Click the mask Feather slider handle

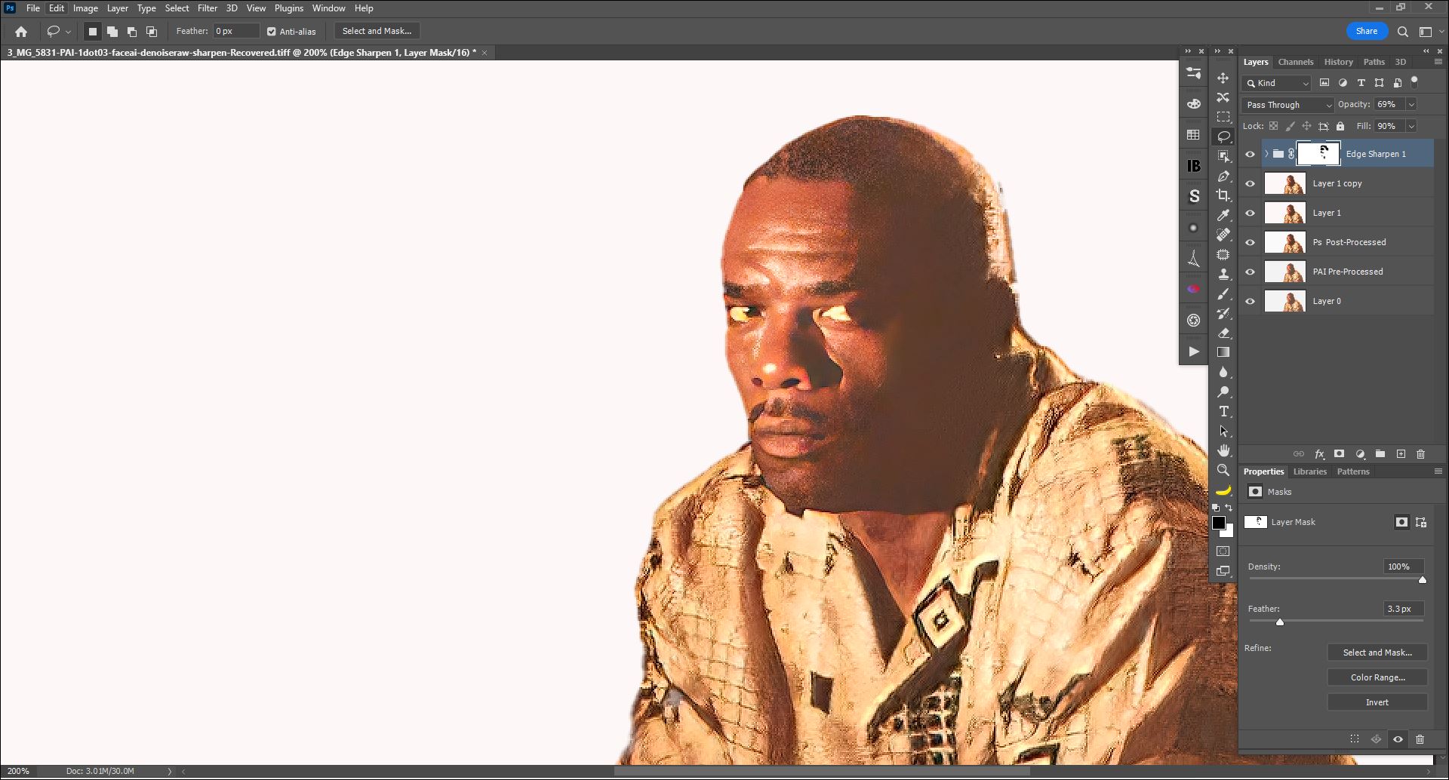[x=1279, y=622]
